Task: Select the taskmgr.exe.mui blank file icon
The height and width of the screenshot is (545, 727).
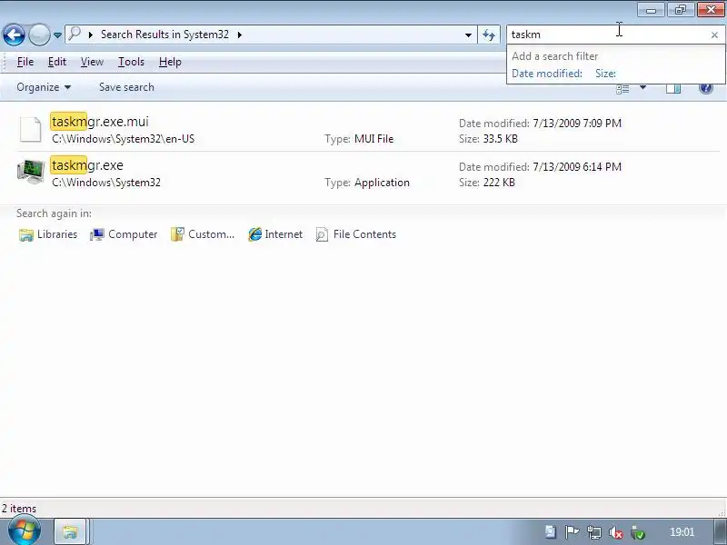Action: 31,129
